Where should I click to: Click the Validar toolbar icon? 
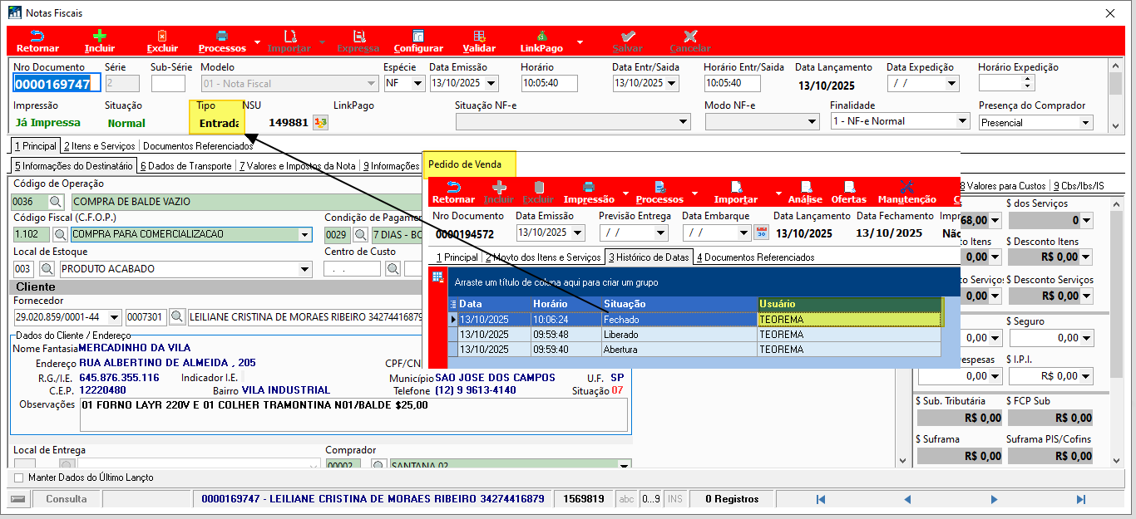point(479,37)
